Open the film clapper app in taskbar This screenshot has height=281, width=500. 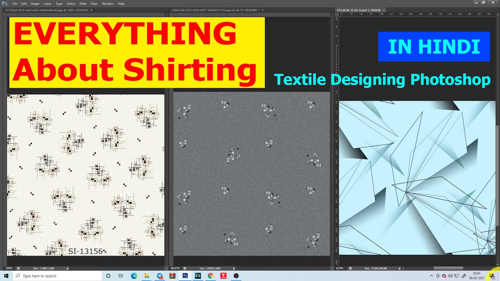tap(198, 276)
